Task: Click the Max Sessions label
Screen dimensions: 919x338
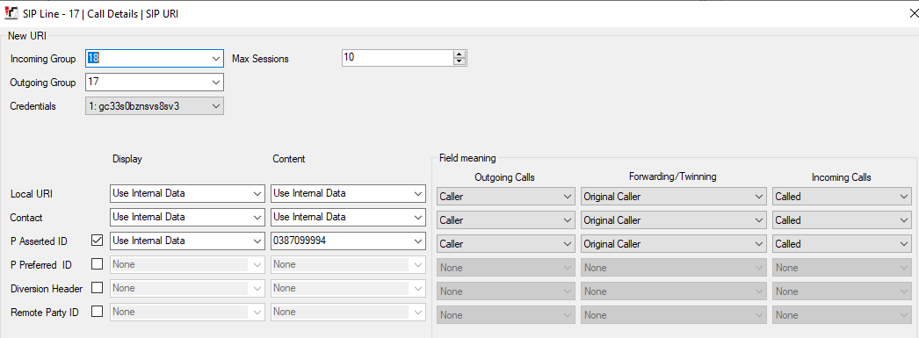Action: [x=261, y=59]
